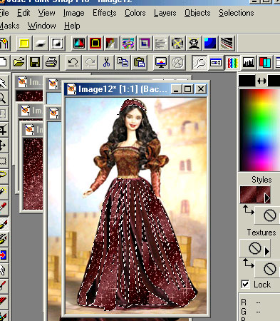Click the striped ripple texture effect icon
This screenshot has width=280, height=321.
coord(227,44)
